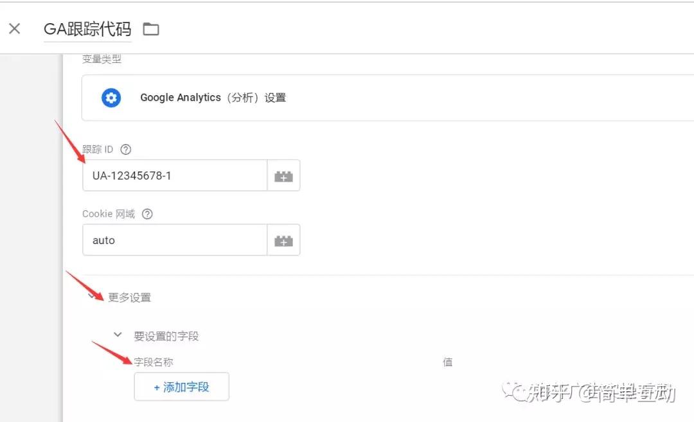
Task: Show help for the Cookie 网域 field
Action: click(x=147, y=214)
